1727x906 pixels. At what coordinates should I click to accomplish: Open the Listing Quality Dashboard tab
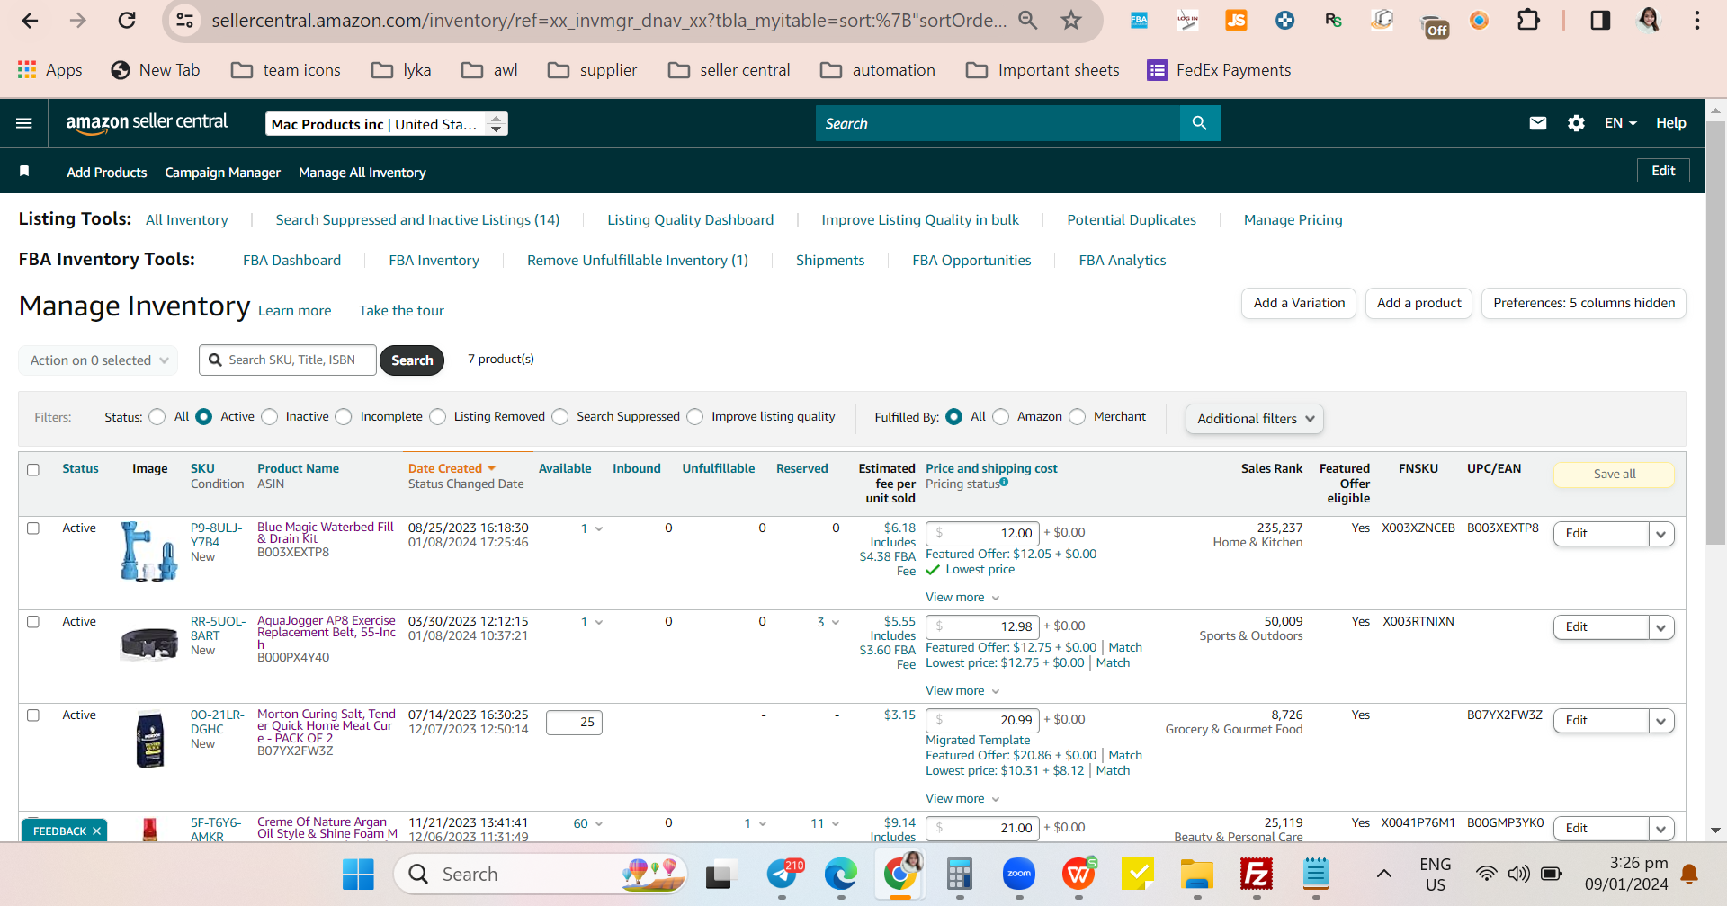click(690, 220)
